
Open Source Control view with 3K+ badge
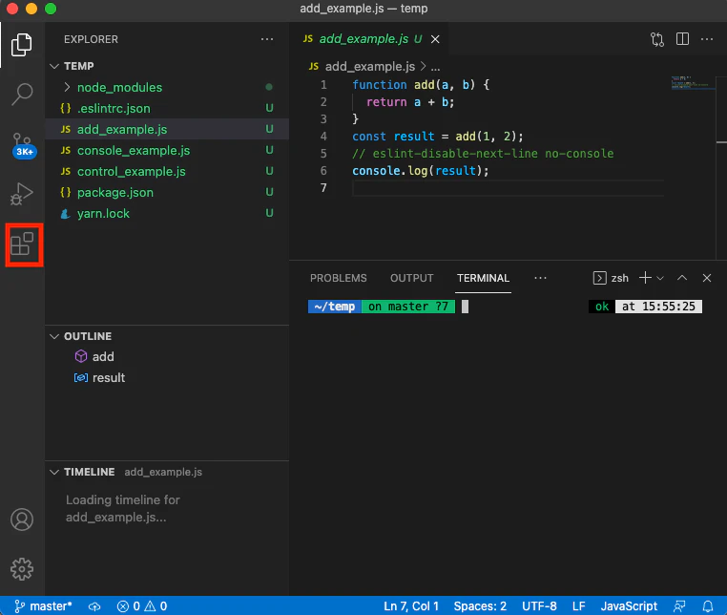click(22, 145)
